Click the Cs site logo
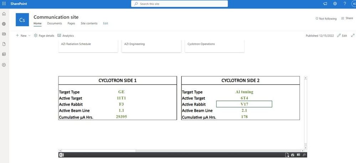Image resolution: width=356 pixels, height=163 pixels. (x=22, y=20)
